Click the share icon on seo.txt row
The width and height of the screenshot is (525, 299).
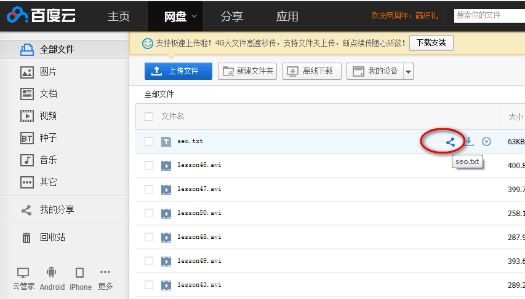click(451, 142)
